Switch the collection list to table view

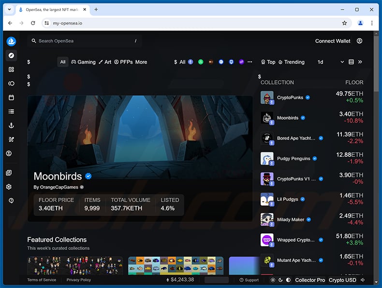pos(351,62)
